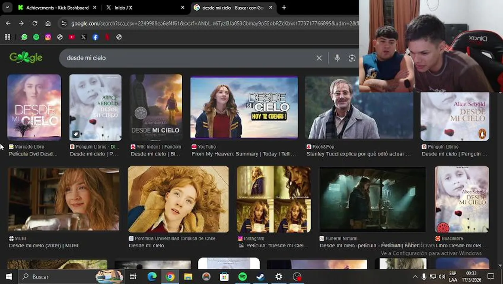Viewport: 503px width, 284px height.
Task: Open the Spotify bookmark
Action: [x=36, y=37]
